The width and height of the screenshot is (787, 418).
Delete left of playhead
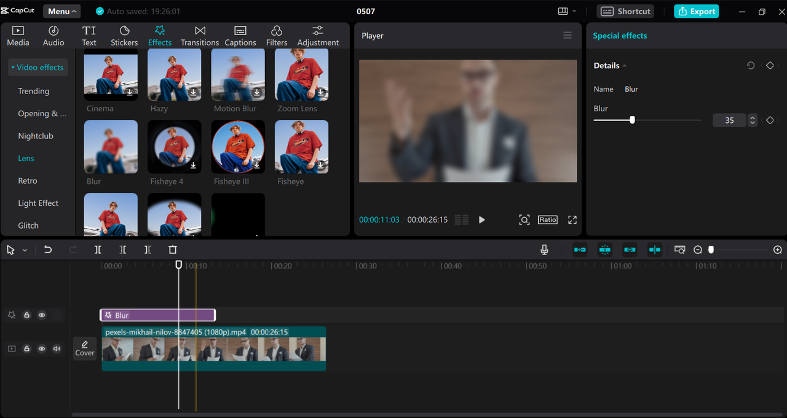click(123, 250)
